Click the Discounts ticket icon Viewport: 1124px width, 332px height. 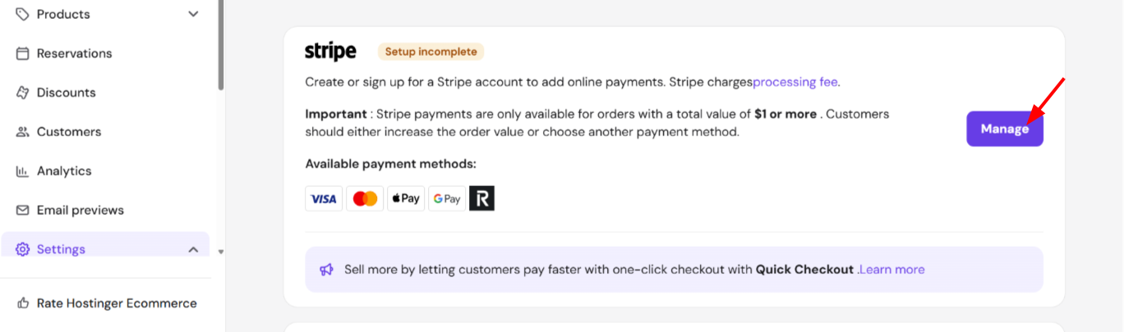pyautogui.click(x=23, y=93)
